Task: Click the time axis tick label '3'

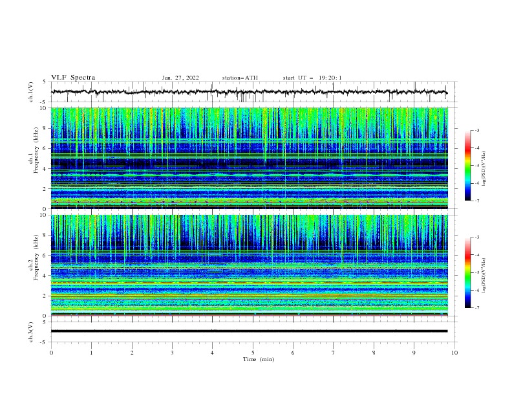Action: tap(172, 353)
